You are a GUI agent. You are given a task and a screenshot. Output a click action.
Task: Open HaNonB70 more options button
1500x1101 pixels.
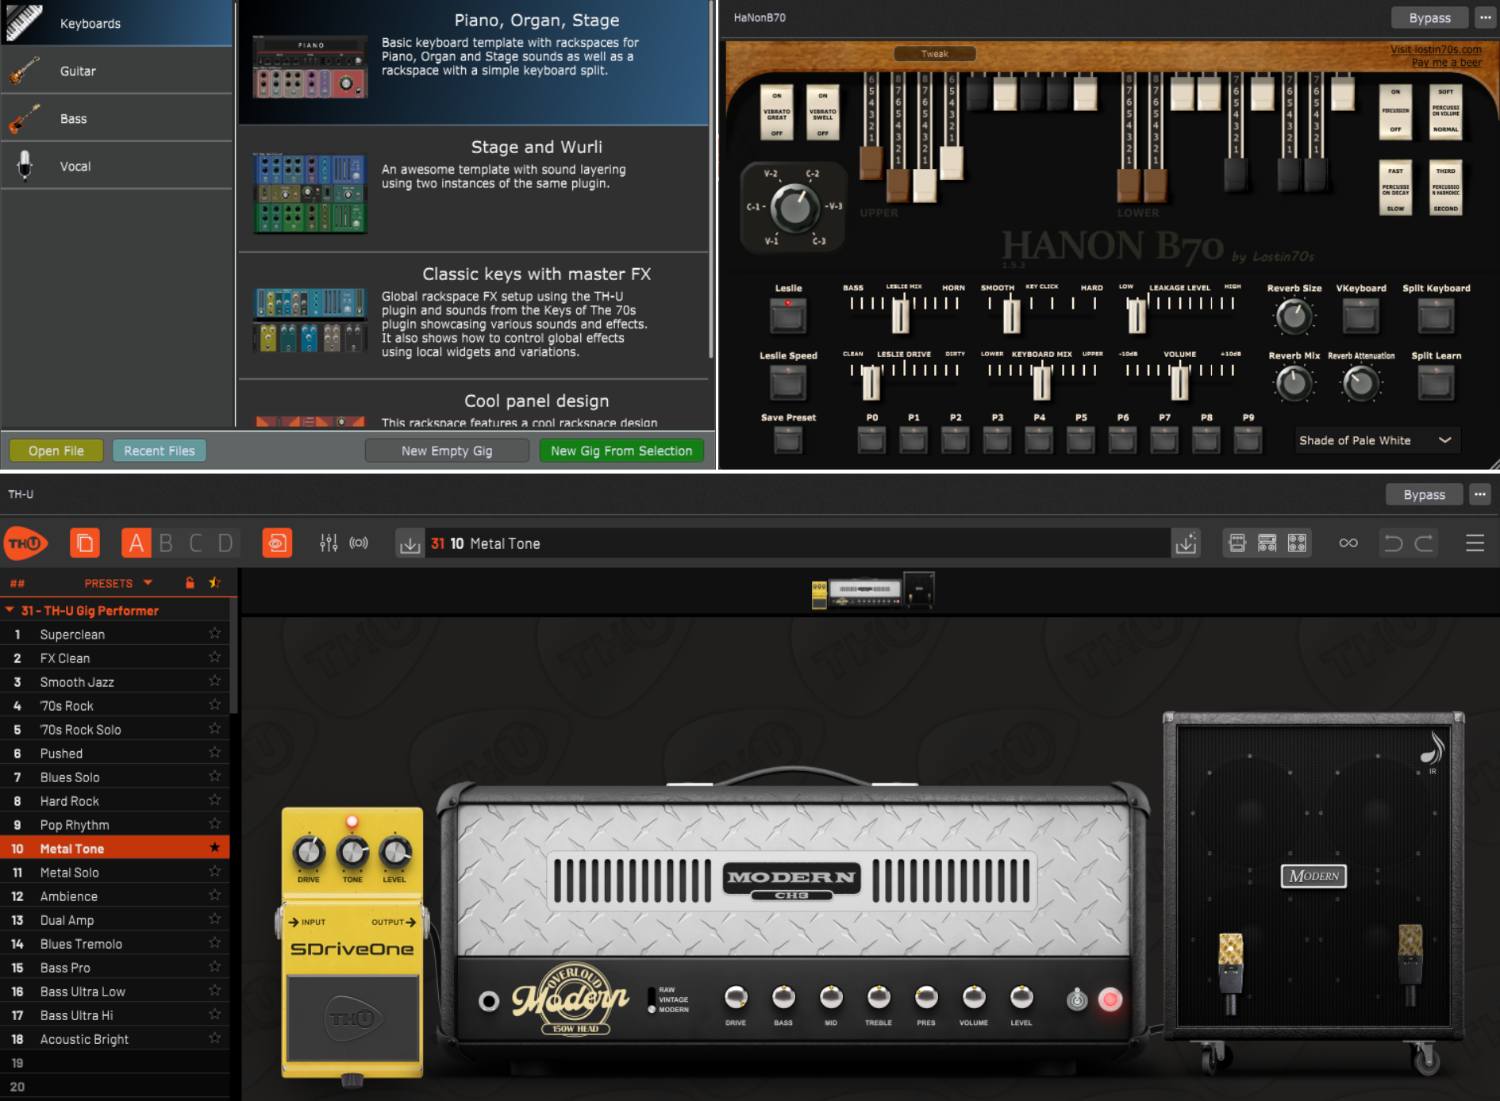tap(1485, 17)
